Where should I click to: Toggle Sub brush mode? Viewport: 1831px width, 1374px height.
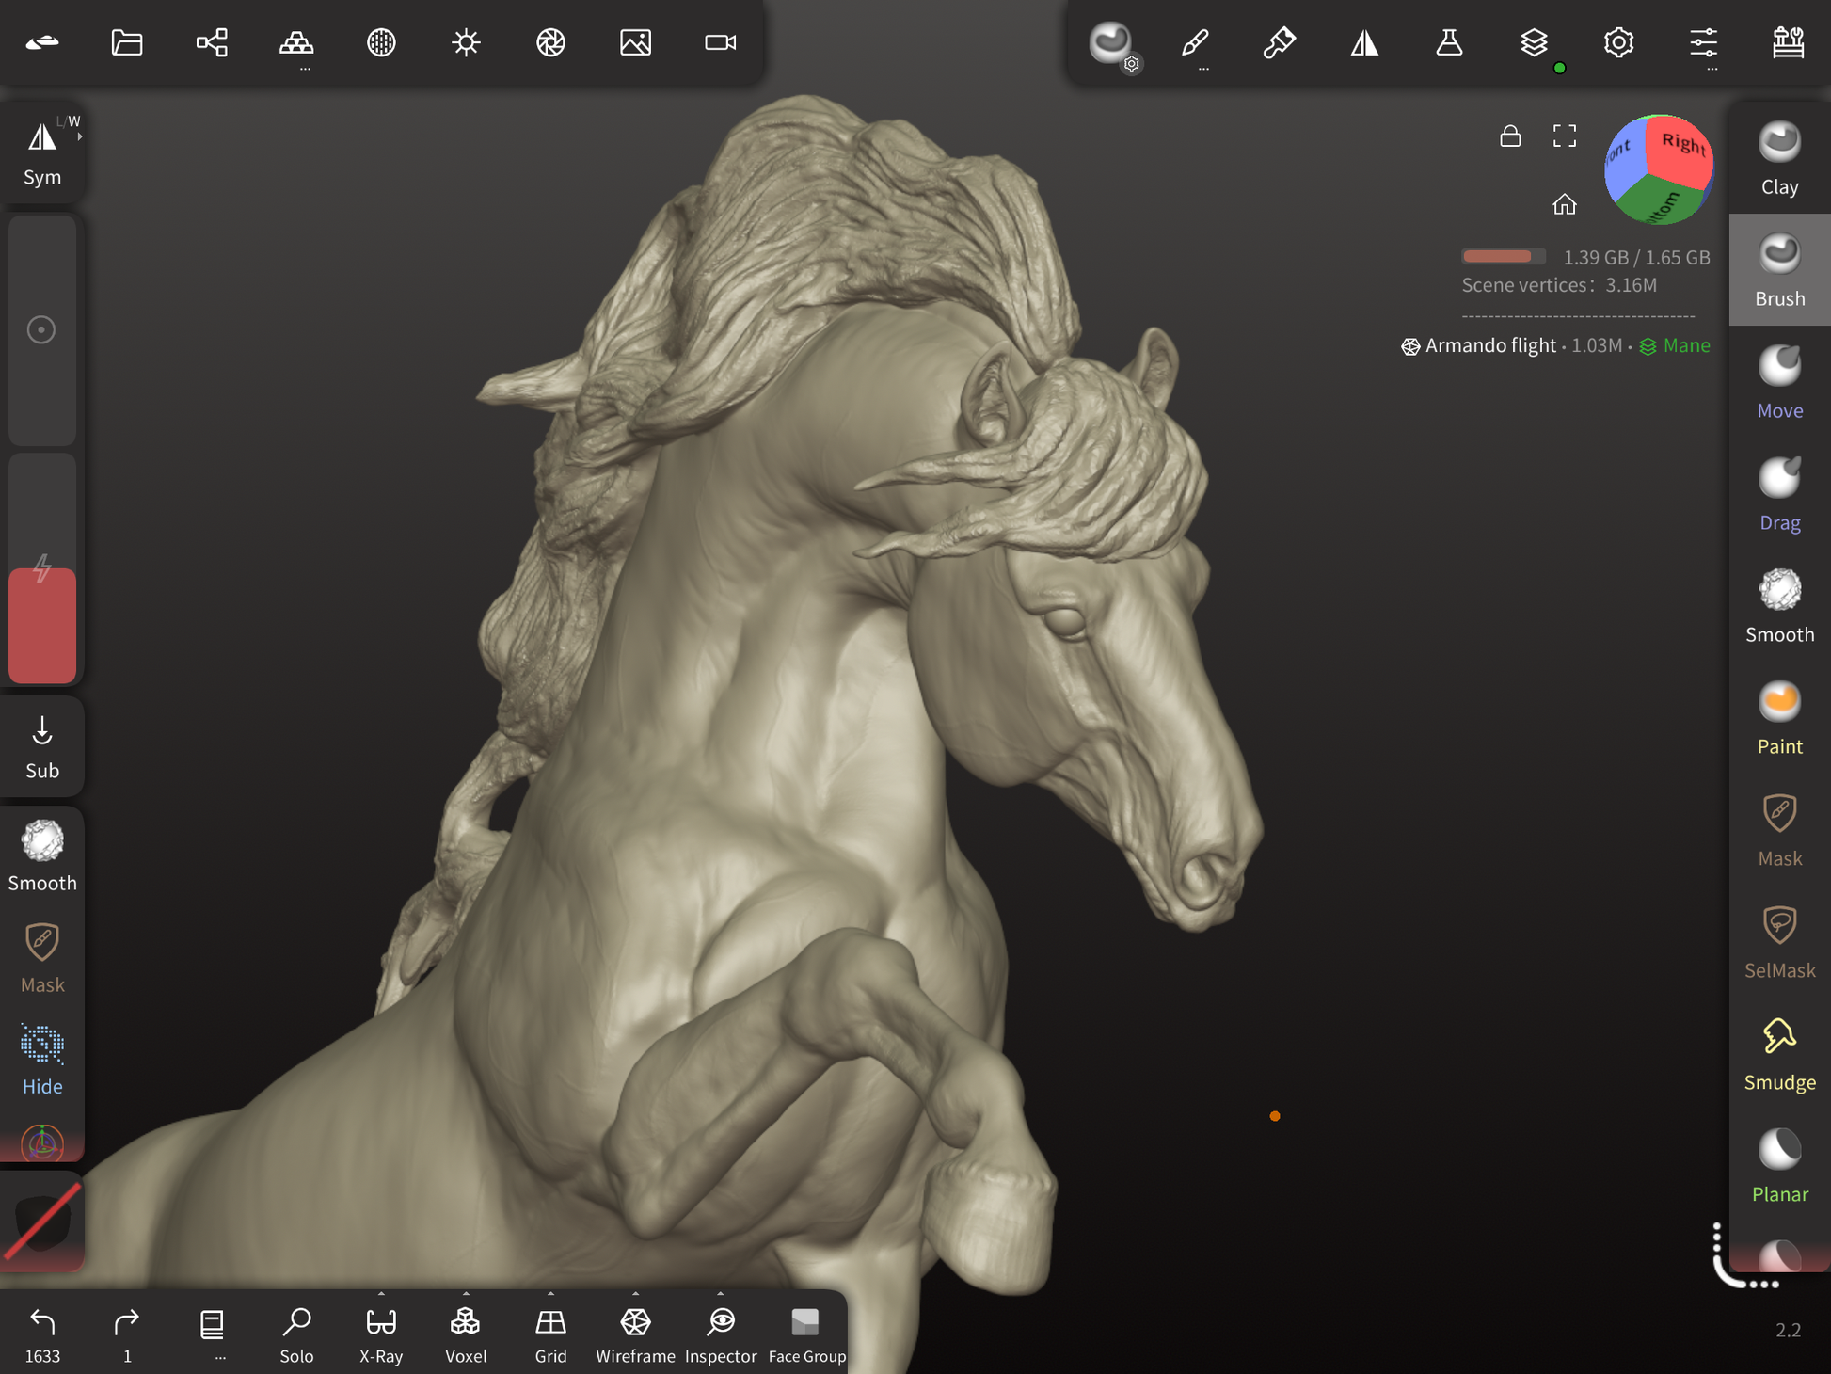pos(42,747)
